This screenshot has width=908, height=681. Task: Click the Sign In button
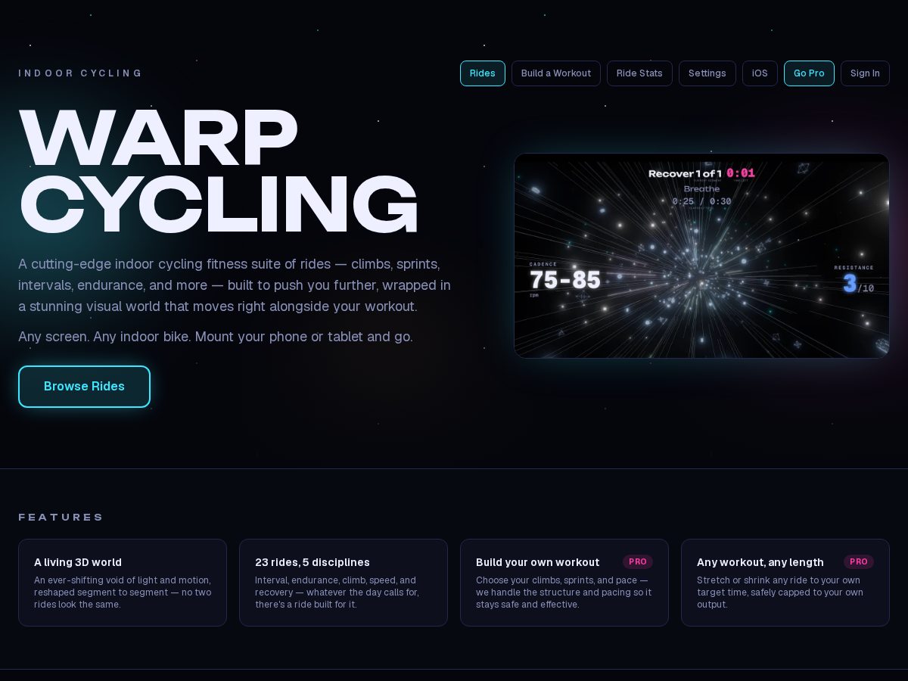coord(865,73)
